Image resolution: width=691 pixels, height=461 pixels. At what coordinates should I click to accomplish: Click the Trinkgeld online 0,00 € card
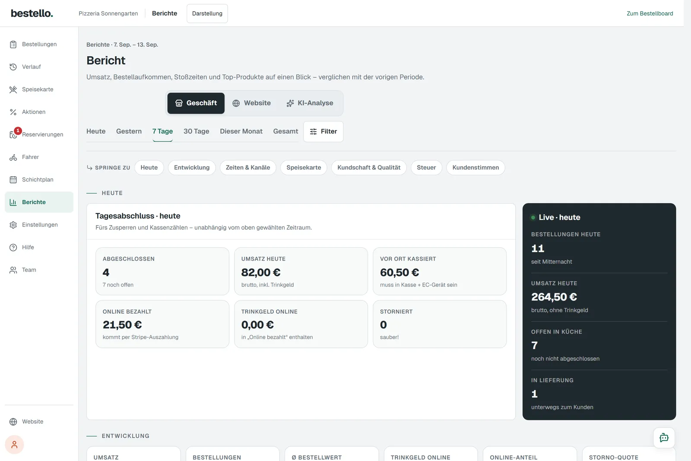(x=301, y=324)
